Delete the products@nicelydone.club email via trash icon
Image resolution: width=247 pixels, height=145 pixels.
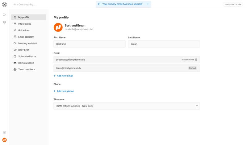point(196,60)
